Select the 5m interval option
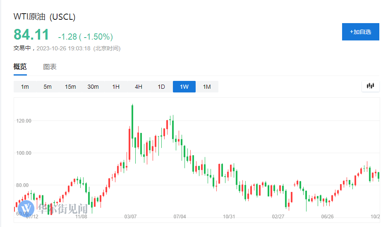Image resolution: width=388 pixels, height=227 pixels. coord(48,87)
